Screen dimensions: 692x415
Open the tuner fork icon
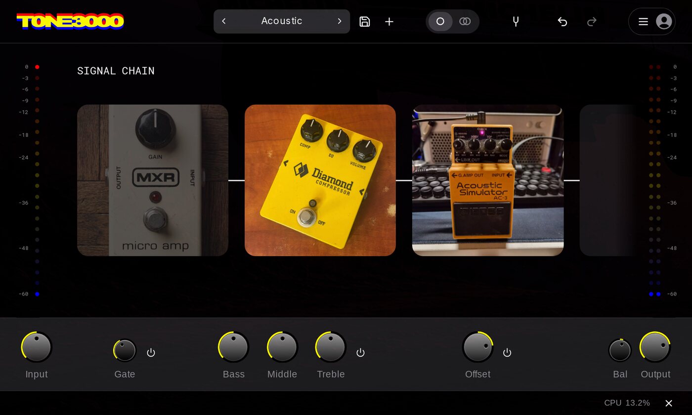516,21
